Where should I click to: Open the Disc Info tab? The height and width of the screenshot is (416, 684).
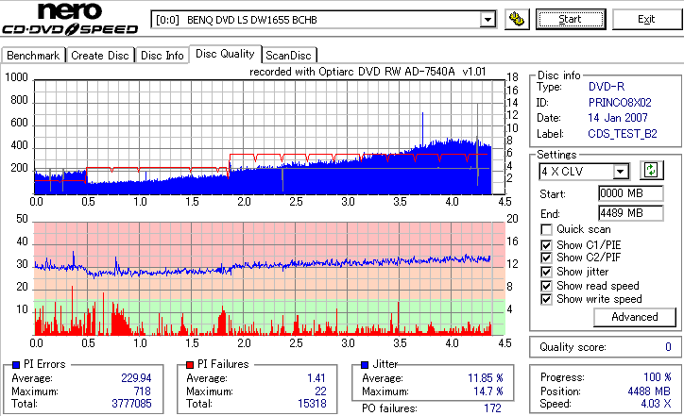tap(162, 56)
